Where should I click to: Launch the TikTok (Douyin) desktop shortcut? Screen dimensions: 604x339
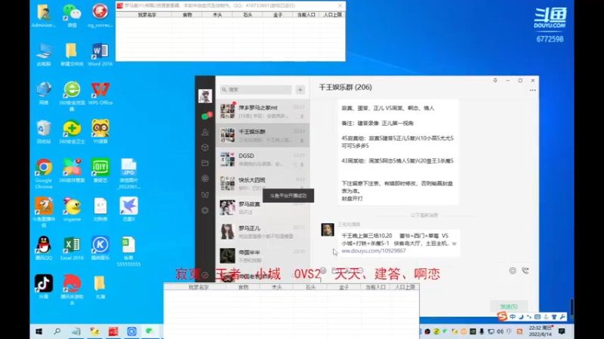point(44,286)
